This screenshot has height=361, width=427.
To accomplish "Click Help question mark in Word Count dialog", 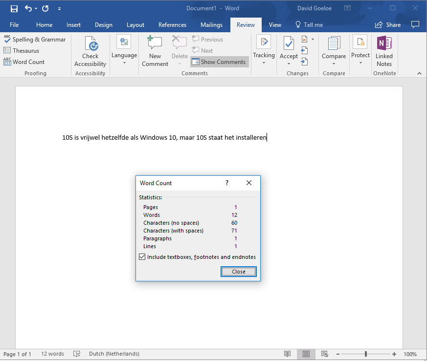I will 227,183.
